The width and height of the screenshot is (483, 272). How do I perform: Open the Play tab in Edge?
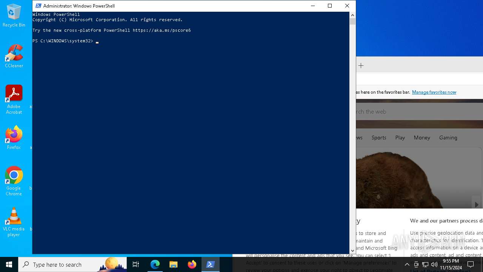[x=400, y=138]
